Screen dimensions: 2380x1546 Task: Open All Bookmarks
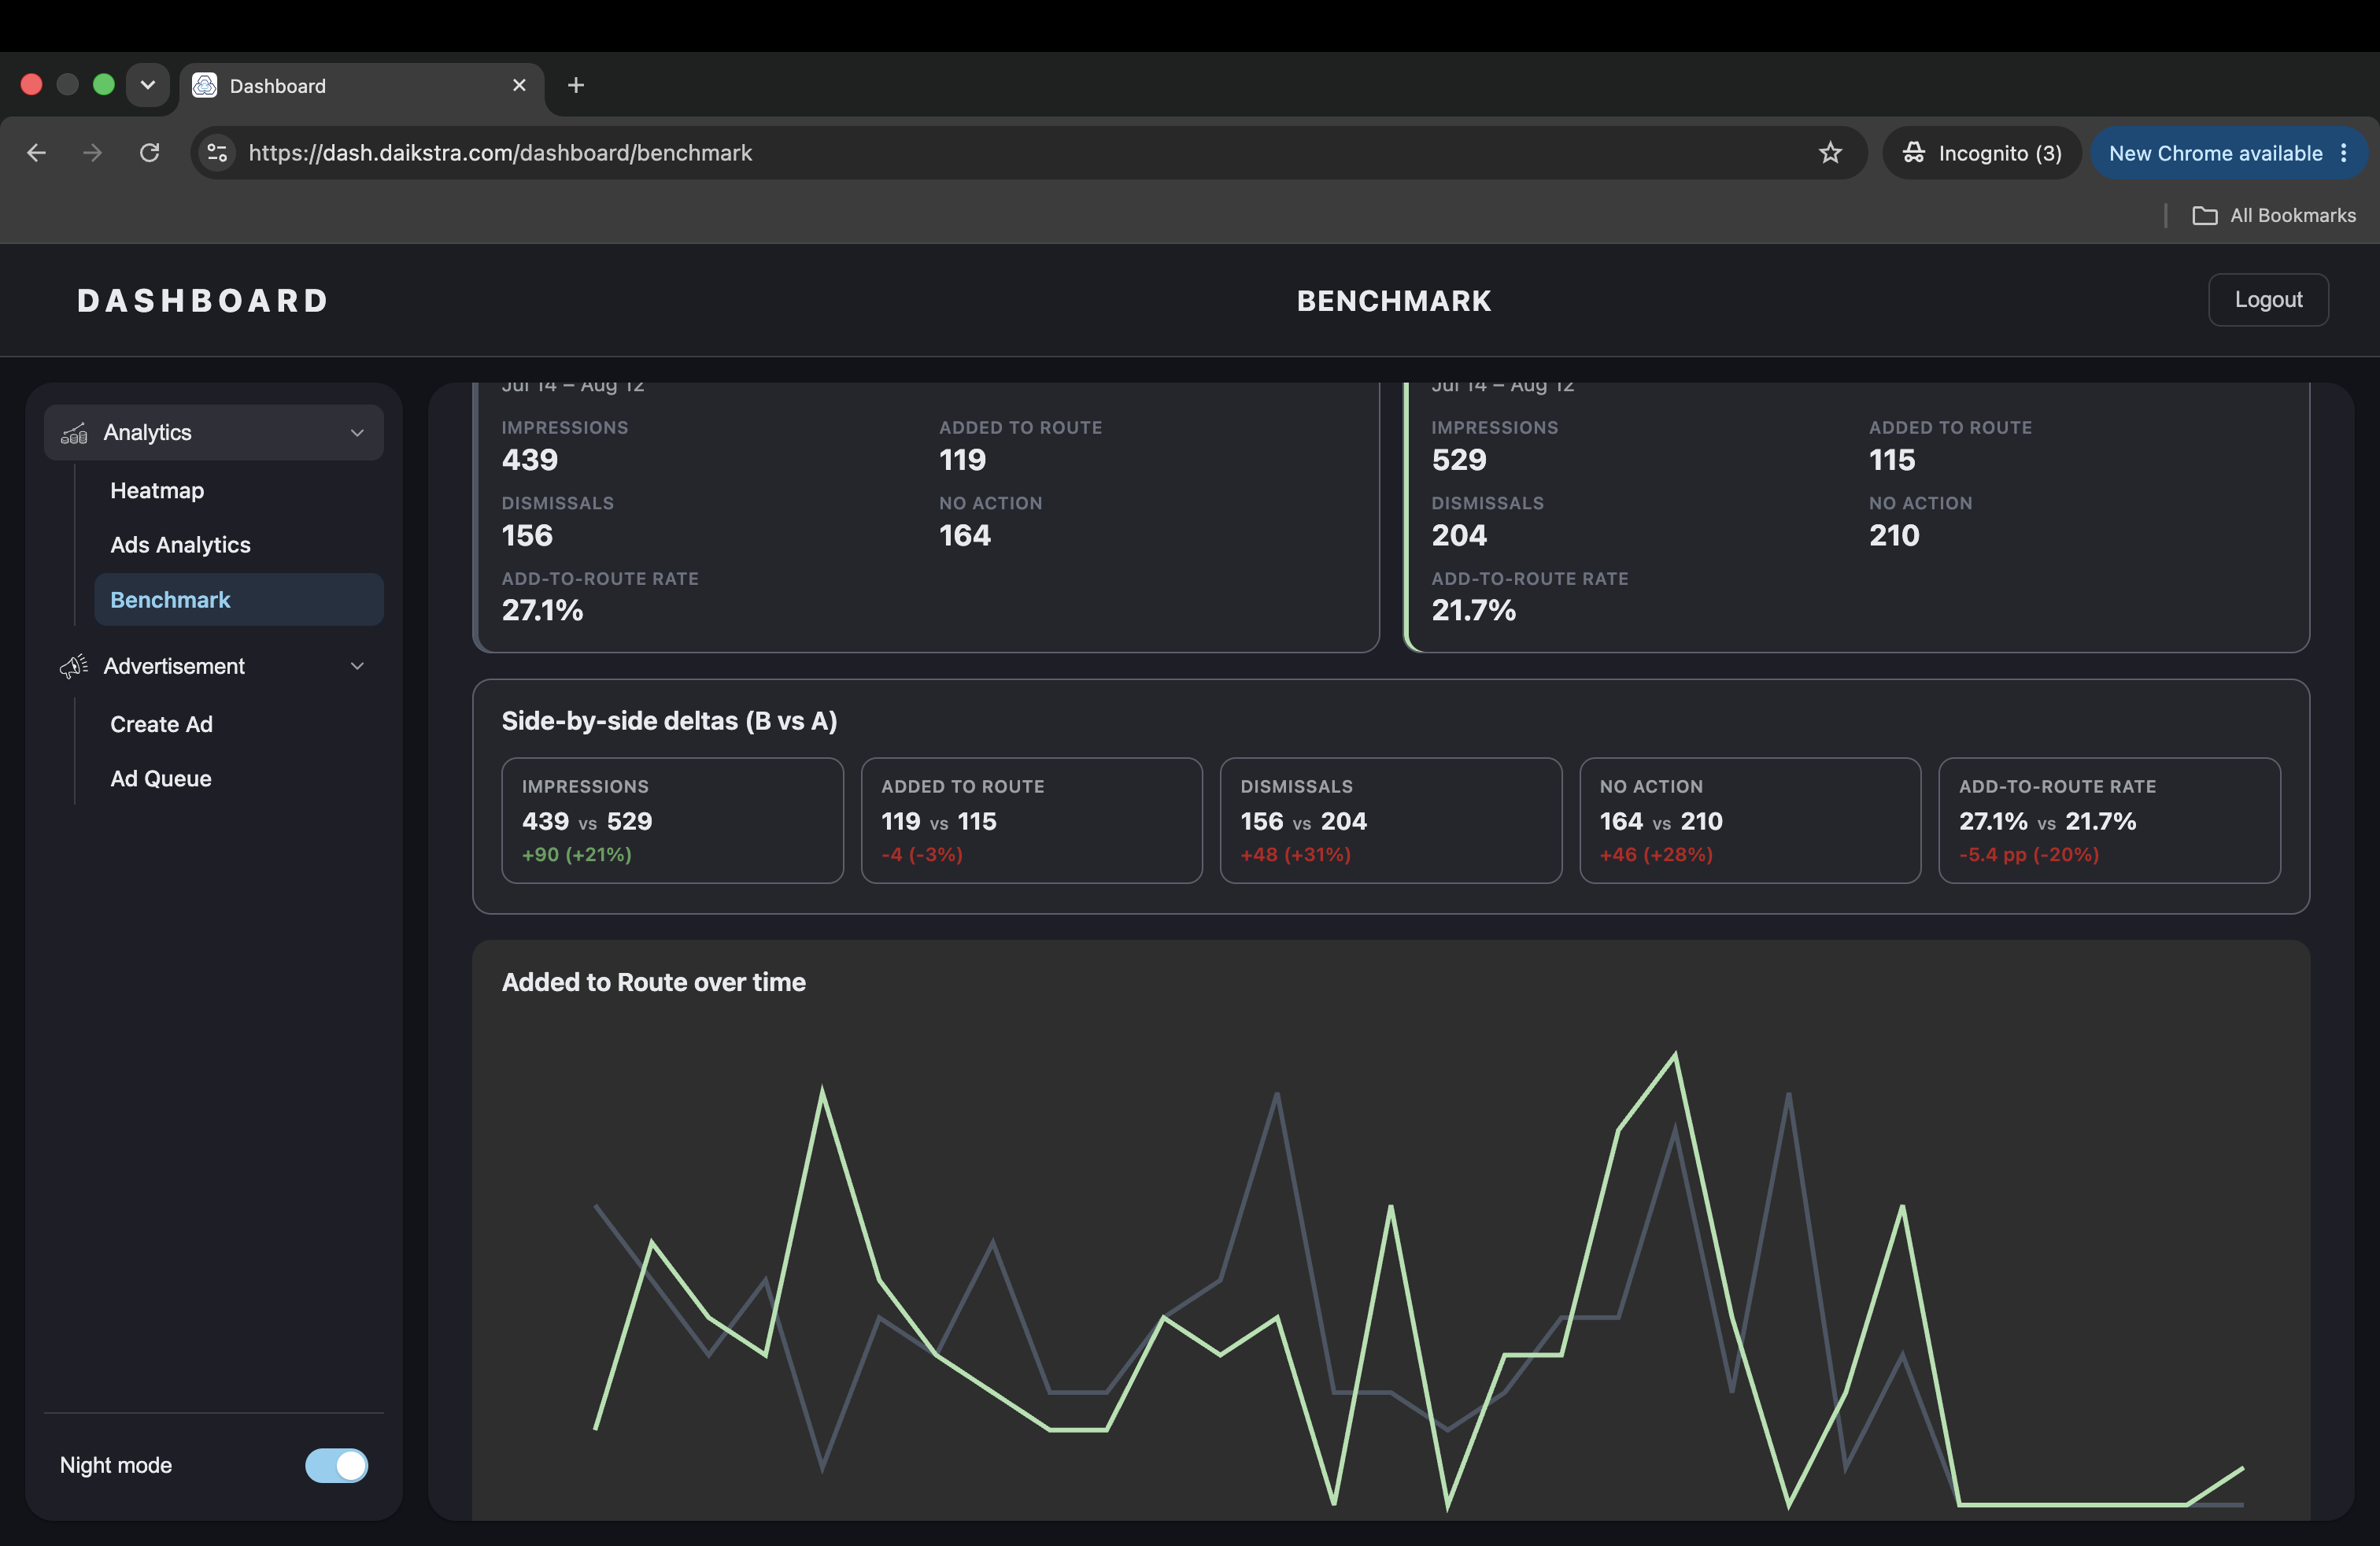click(x=2274, y=216)
